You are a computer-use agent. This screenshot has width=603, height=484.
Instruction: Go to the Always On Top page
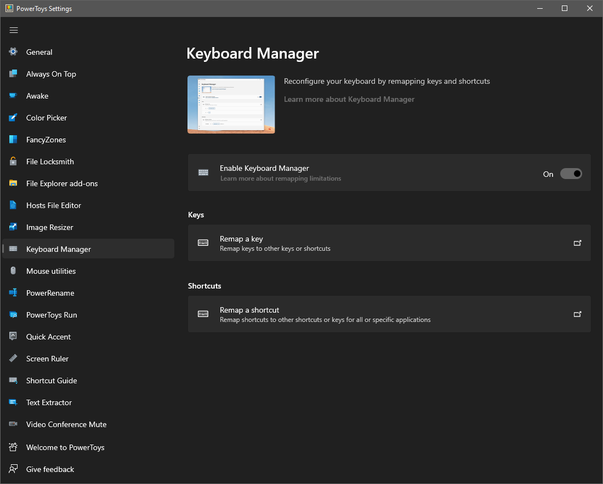pos(88,74)
